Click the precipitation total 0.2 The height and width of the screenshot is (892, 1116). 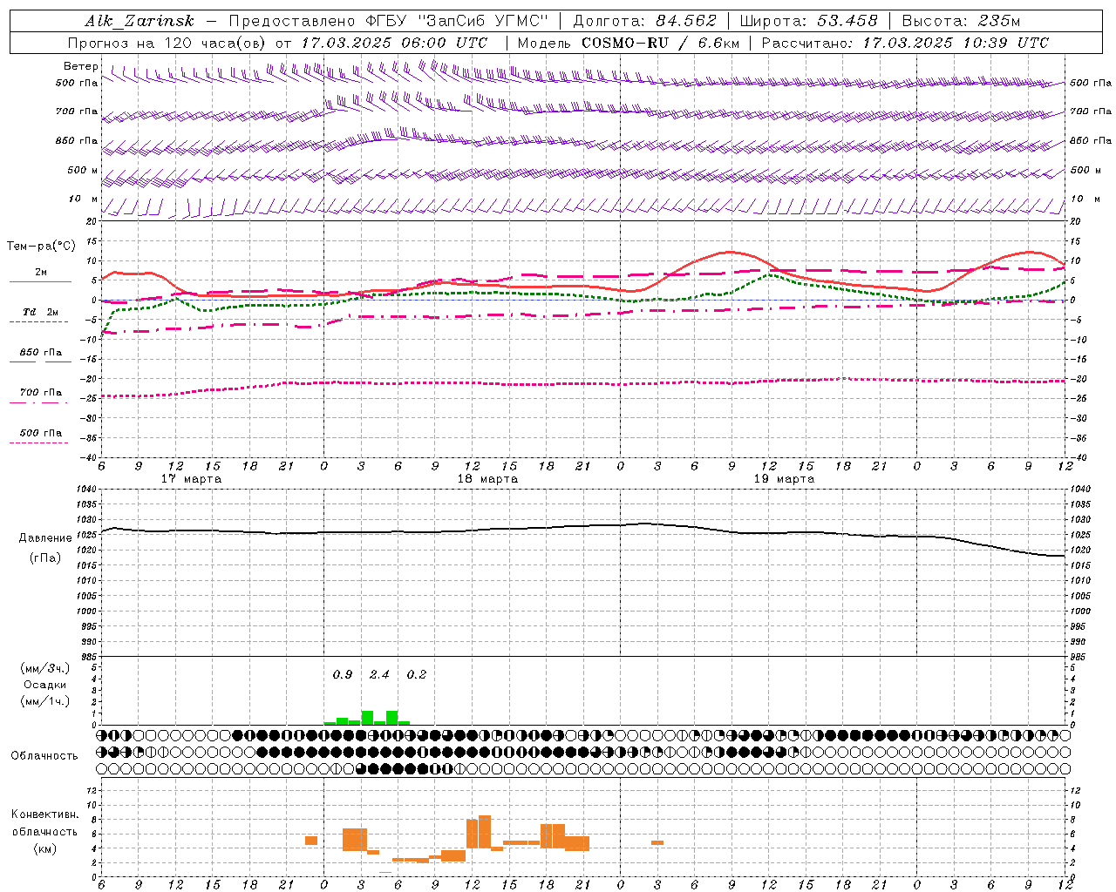pyautogui.click(x=417, y=675)
